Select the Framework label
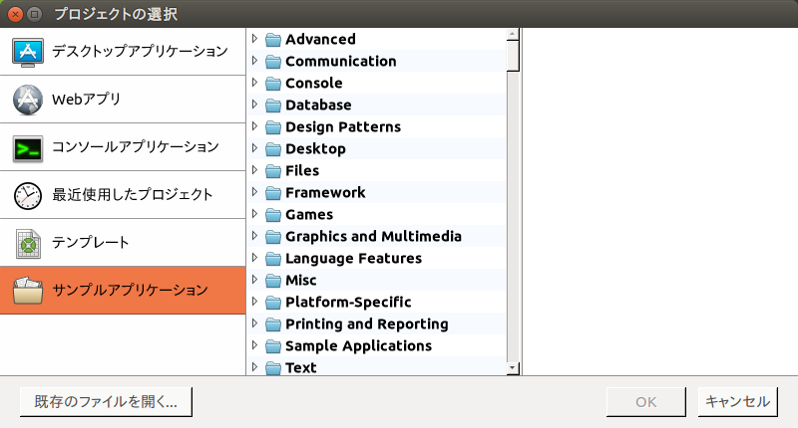Screen dimensions: 798x428 click(x=325, y=193)
